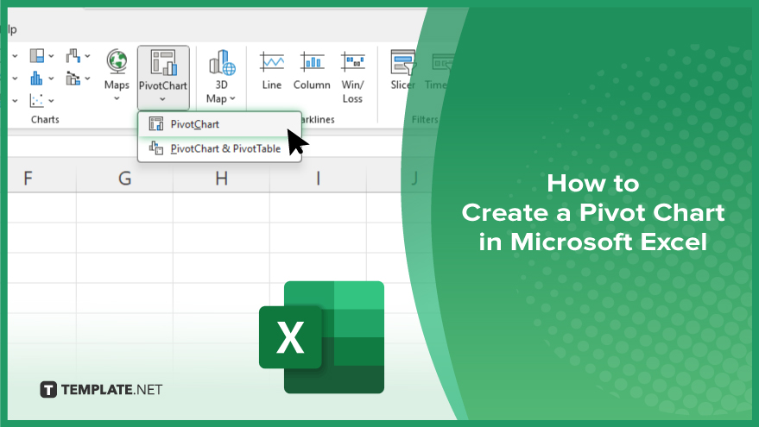Open the Maps chart icon

tap(117, 61)
